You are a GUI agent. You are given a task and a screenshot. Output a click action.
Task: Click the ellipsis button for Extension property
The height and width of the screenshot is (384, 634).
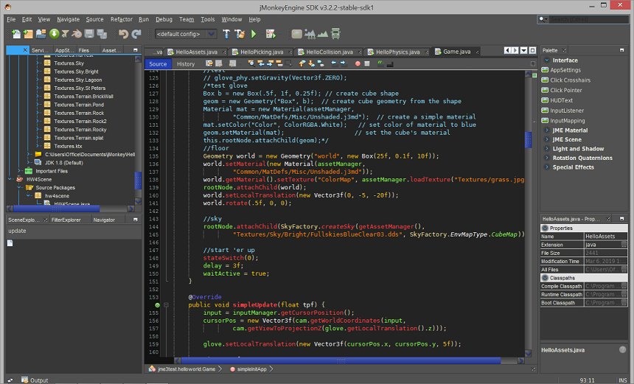point(624,245)
